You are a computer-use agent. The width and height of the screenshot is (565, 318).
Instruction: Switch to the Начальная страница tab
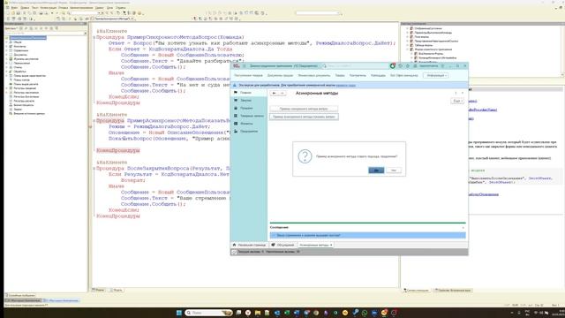click(x=249, y=245)
